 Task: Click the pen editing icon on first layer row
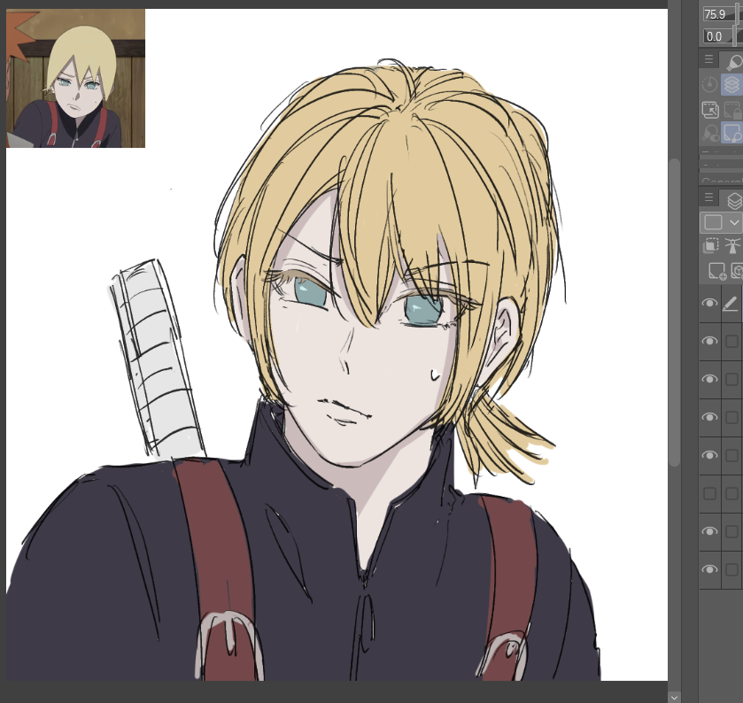tap(731, 304)
